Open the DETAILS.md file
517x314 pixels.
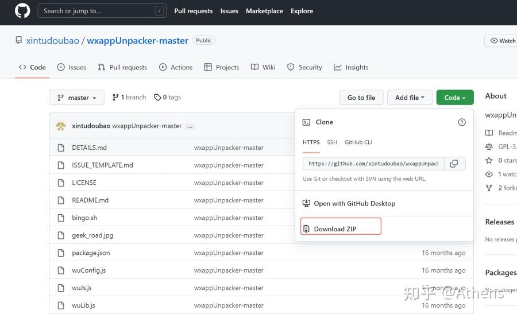coord(90,148)
